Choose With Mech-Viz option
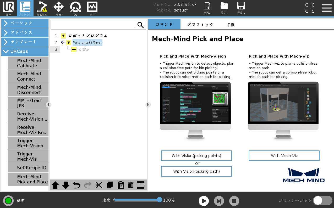This screenshot has height=208, width=334. click(x=284, y=156)
